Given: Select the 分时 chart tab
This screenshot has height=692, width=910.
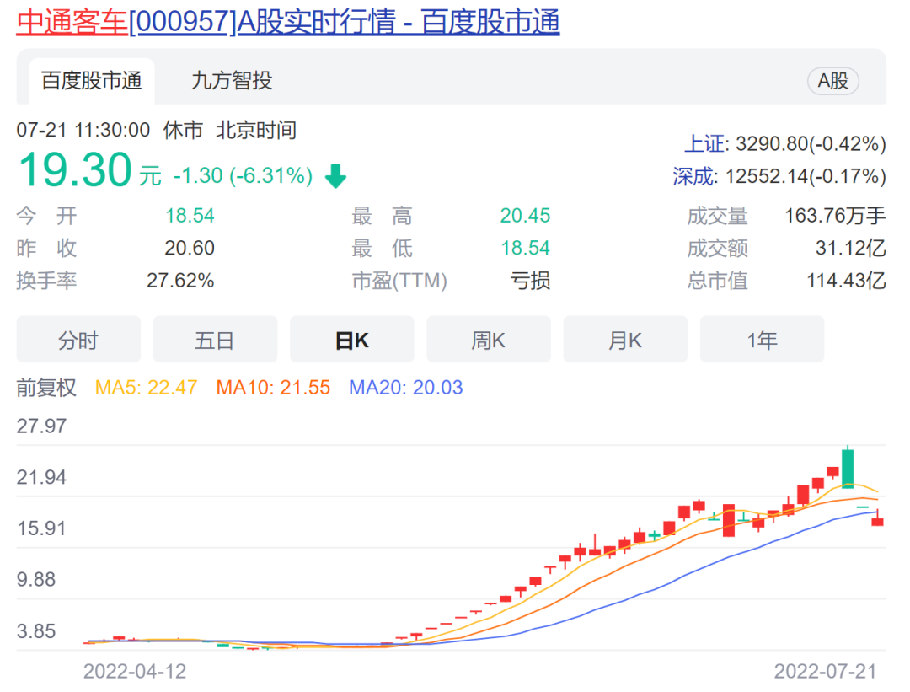Looking at the screenshot, I should 78,339.
